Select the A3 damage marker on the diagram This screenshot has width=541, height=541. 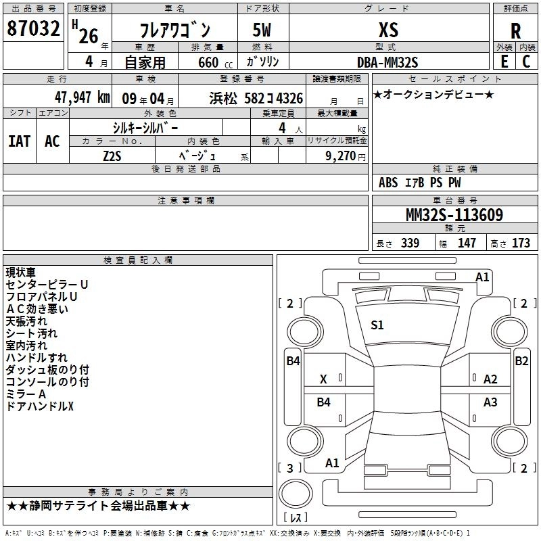click(490, 402)
